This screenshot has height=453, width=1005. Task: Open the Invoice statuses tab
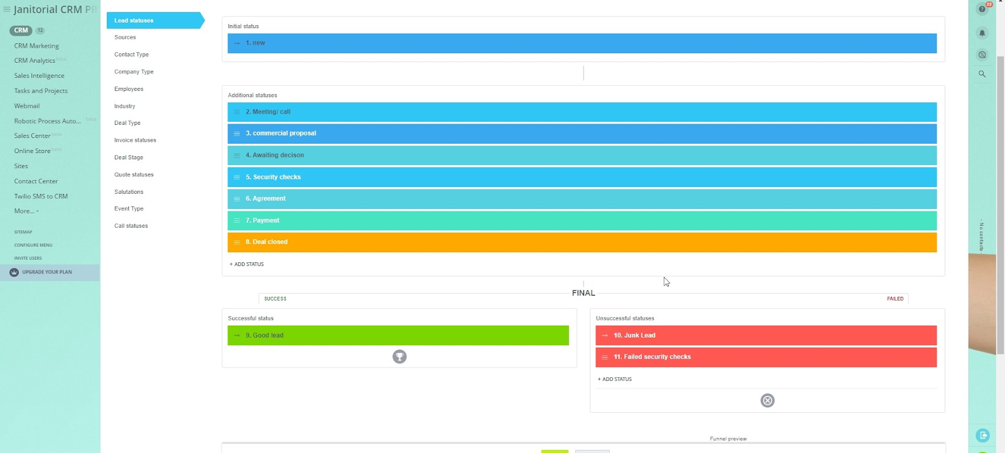click(x=135, y=141)
